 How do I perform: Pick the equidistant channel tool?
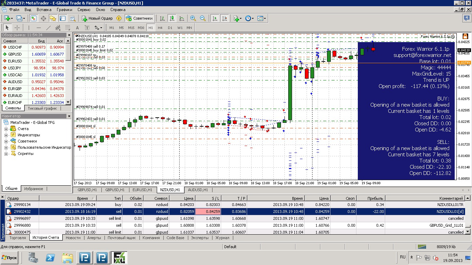coord(58,28)
